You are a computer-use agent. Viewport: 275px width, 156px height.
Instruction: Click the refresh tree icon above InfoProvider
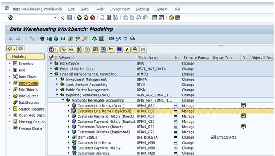51,50
